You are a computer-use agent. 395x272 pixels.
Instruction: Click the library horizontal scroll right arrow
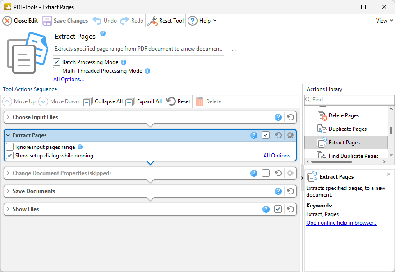[384, 161]
